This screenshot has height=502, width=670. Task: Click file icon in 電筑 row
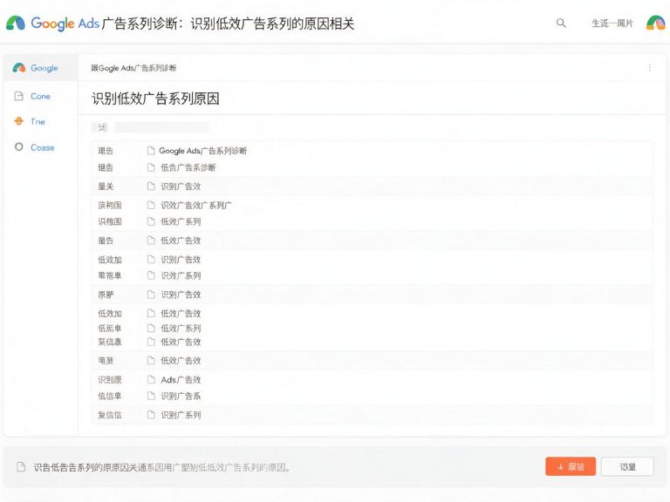point(151,360)
